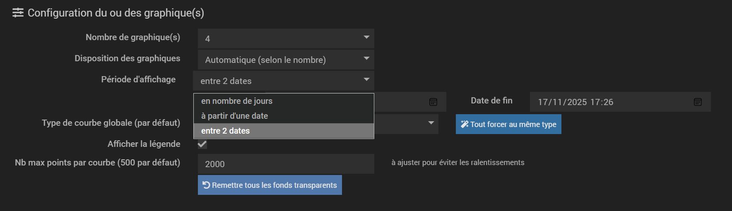
Task: Expand the Disposition des graphiques dropdown
Action: pos(286,60)
